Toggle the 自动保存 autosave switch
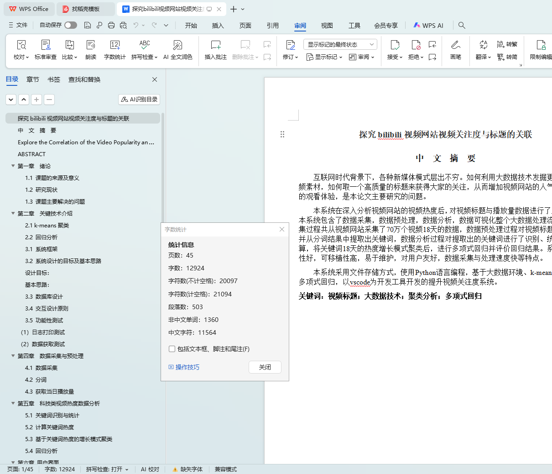The image size is (552, 474). pos(71,25)
